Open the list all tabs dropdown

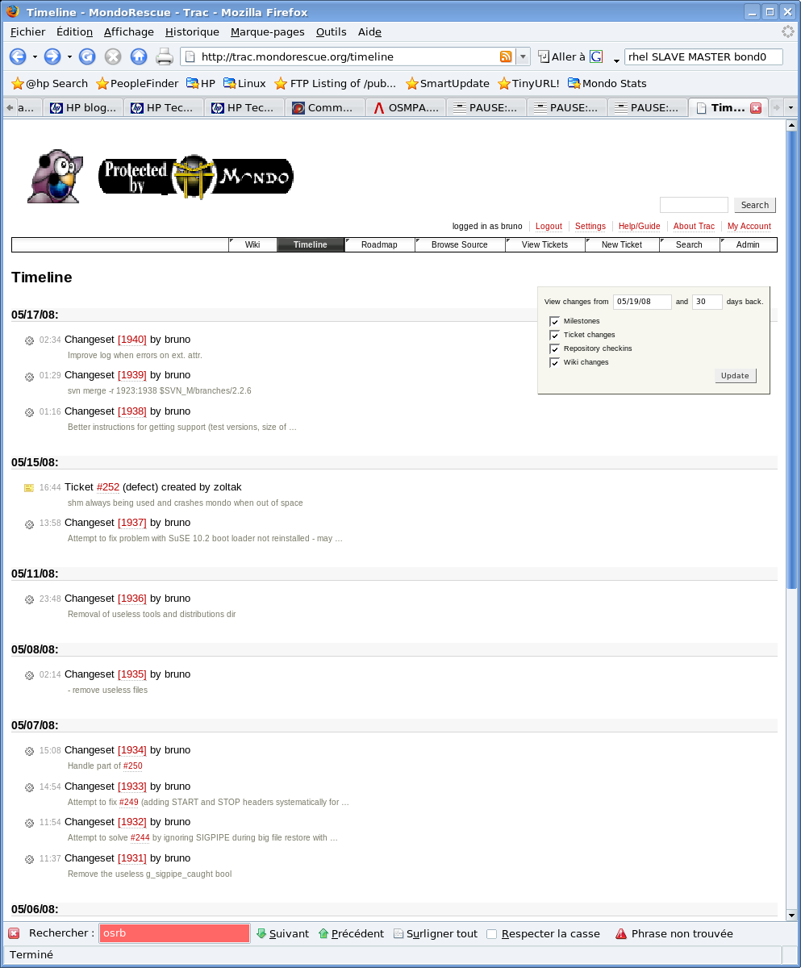tap(791, 107)
